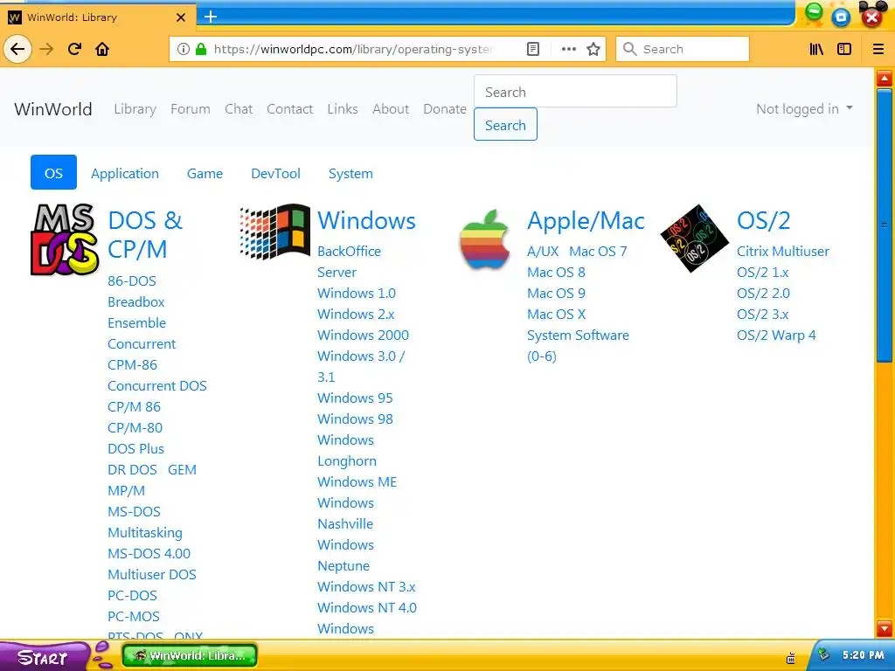Click the magnifier in browser search box
895x671 pixels.
(629, 49)
